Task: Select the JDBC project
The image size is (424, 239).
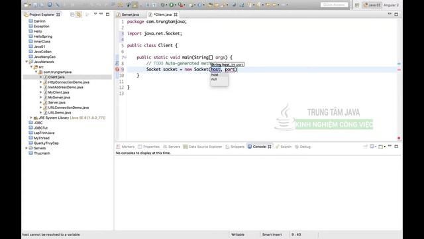Action: 38,123
